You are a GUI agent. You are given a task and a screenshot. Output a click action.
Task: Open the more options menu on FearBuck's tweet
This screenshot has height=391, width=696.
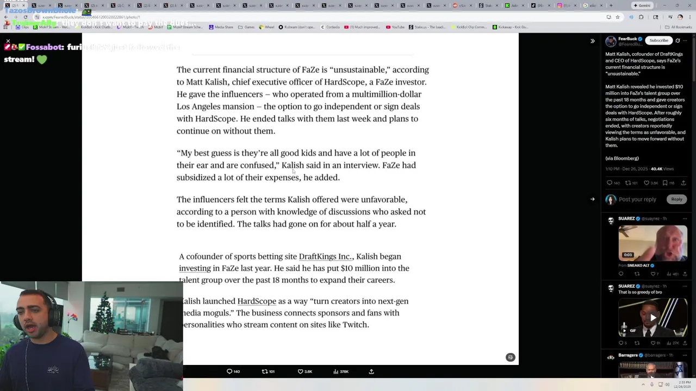(x=686, y=40)
